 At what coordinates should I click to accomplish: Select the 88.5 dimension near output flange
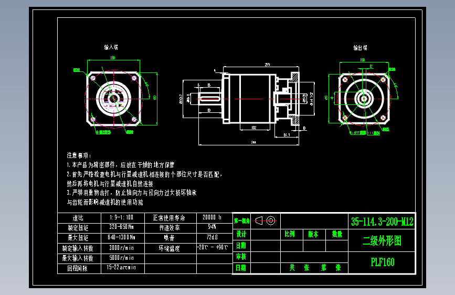coord(287,135)
